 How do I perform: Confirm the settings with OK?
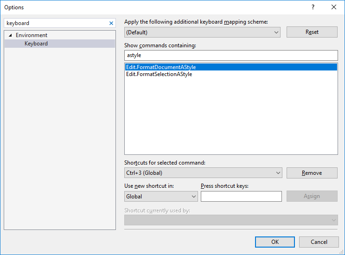coord(275,242)
